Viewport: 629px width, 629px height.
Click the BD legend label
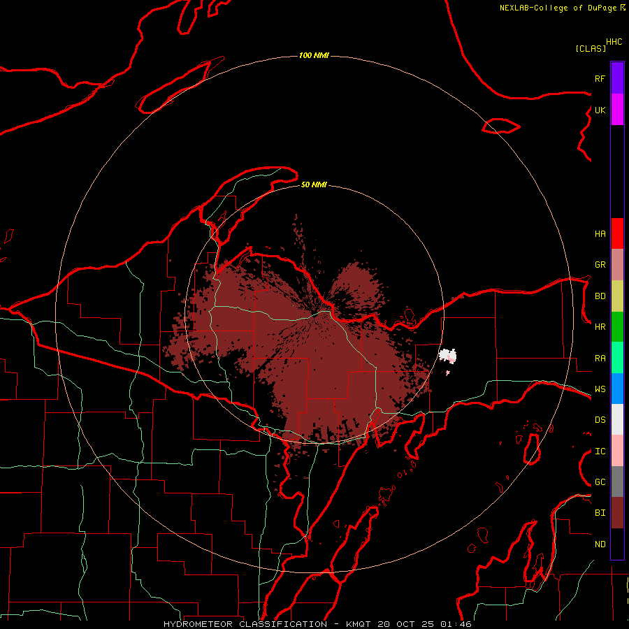click(600, 296)
